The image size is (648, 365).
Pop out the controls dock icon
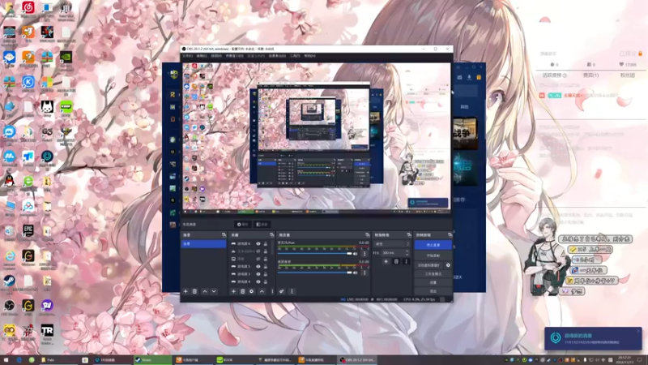450,234
